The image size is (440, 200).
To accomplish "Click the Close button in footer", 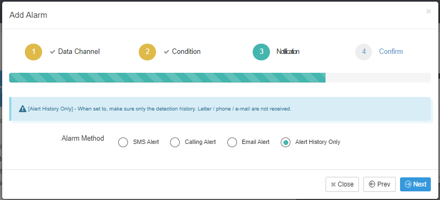I will pyautogui.click(x=342, y=184).
